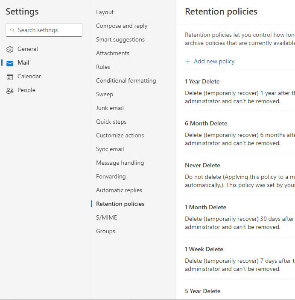This screenshot has width=295, height=300.
Task: Open Sweep settings
Action: point(105,94)
